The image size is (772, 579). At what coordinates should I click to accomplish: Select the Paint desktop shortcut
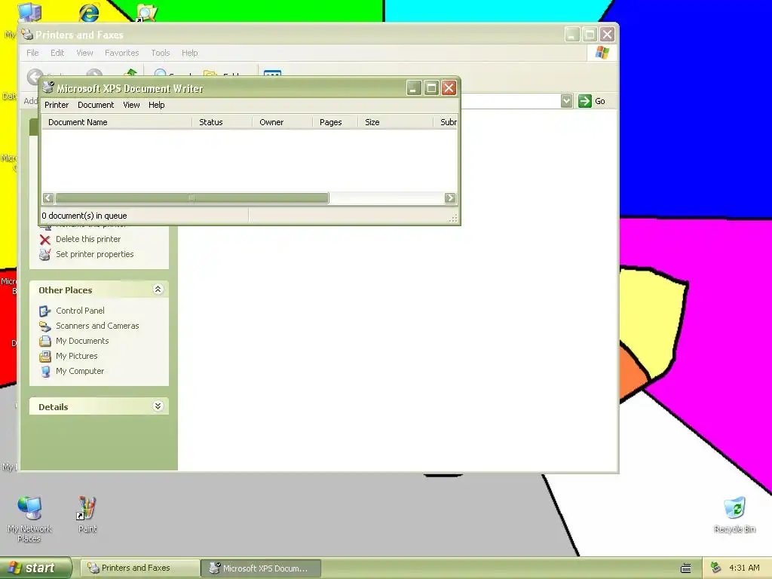point(87,514)
